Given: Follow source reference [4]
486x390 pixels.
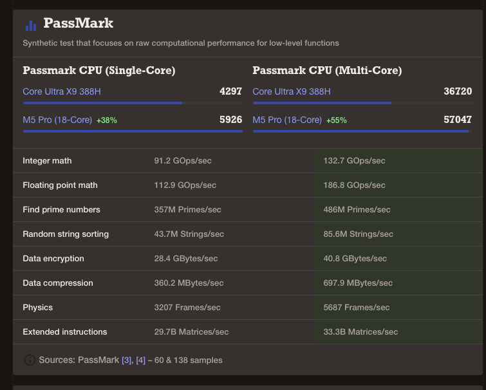Looking at the screenshot, I should coord(141,360).
